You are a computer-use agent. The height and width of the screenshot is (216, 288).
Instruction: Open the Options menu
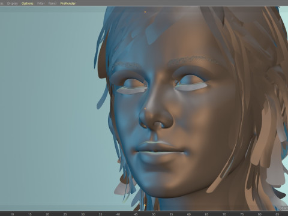coord(28,4)
